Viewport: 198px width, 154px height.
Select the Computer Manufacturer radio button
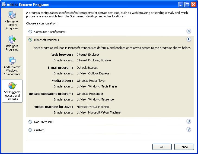point(30,32)
